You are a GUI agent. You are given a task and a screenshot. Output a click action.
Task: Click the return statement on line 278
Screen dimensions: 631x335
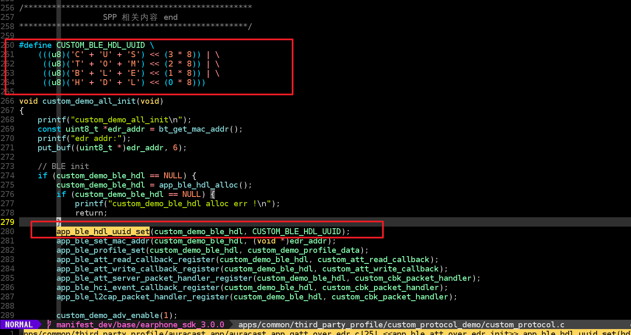(91, 213)
